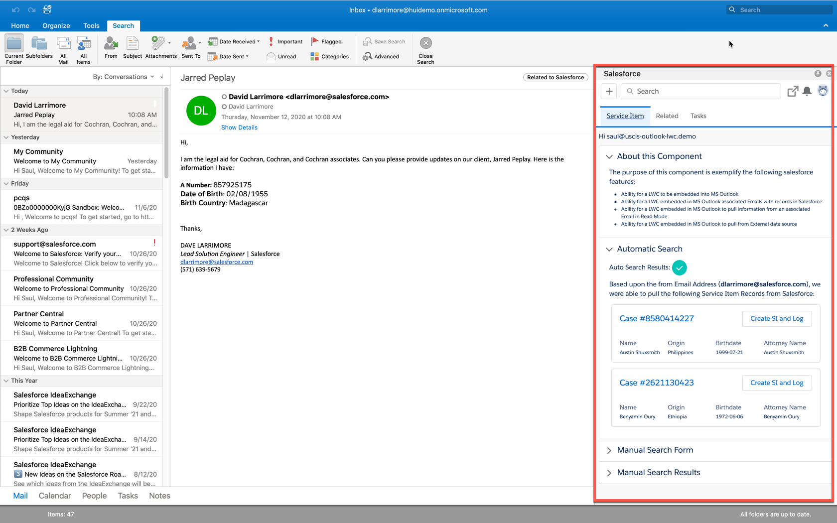
Task: Filter by Unread messages
Action: tap(281, 56)
